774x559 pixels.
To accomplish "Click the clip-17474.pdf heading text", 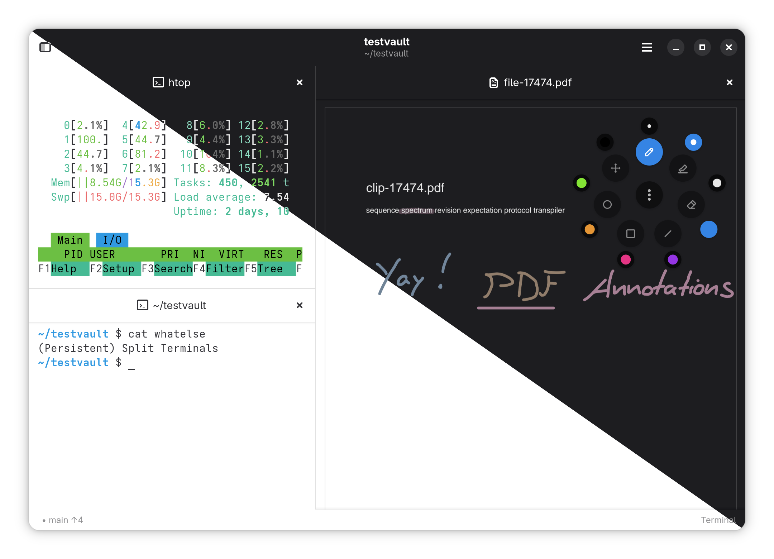I will pyautogui.click(x=405, y=188).
